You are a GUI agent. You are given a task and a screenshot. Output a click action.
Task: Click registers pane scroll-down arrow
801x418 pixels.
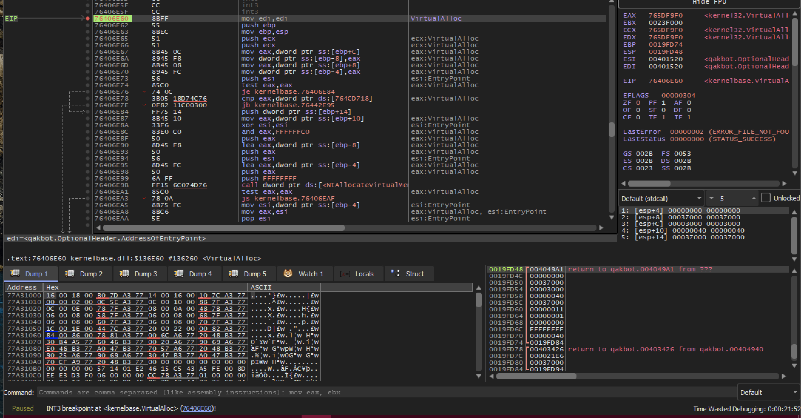795,173
